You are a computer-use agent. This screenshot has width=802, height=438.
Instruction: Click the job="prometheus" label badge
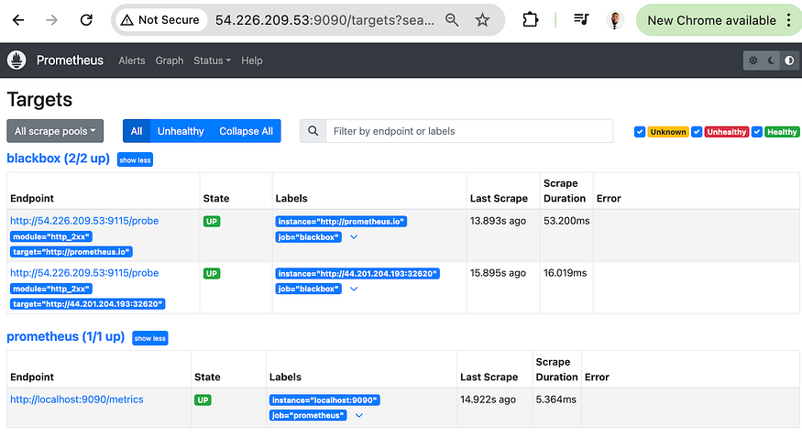(x=308, y=415)
